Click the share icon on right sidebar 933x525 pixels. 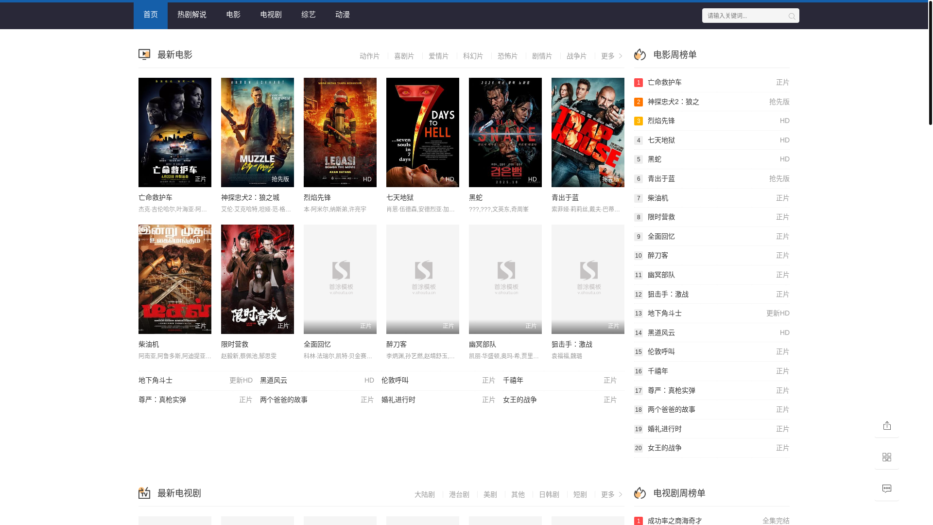887,426
